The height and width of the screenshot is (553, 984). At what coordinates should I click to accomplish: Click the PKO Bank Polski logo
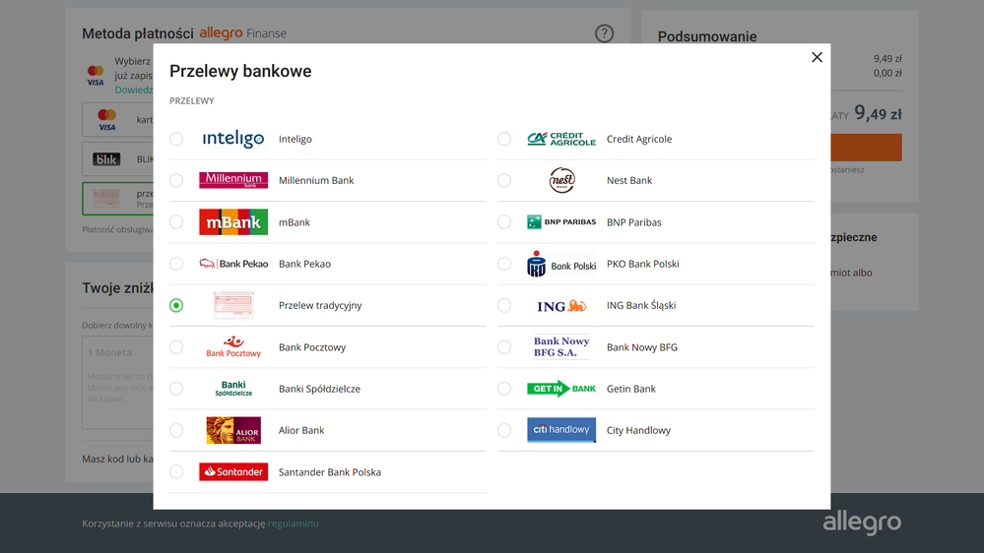(x=561, y=264)
